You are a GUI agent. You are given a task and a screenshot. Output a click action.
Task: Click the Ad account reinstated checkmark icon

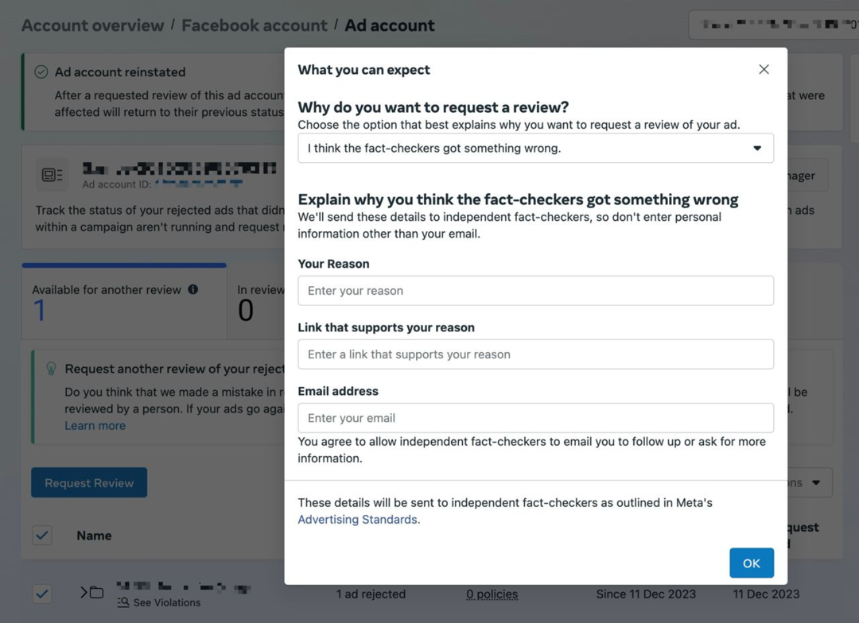pyautogui.click(x=41, y=72)
